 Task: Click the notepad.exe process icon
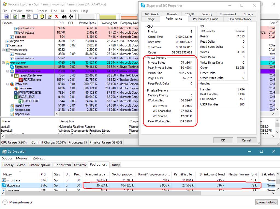12,110
